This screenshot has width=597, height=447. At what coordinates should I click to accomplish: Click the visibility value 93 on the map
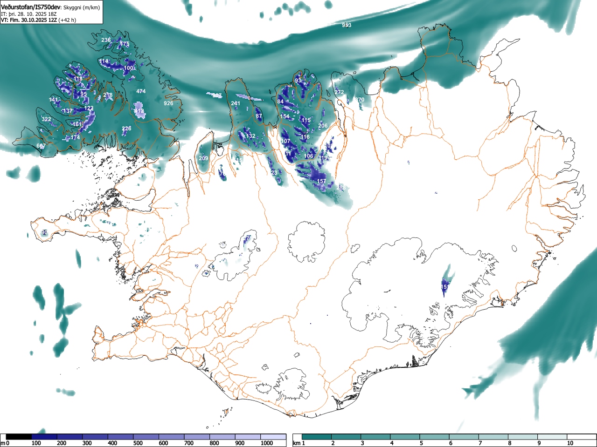pyautogui.click(x=298, y=81)
